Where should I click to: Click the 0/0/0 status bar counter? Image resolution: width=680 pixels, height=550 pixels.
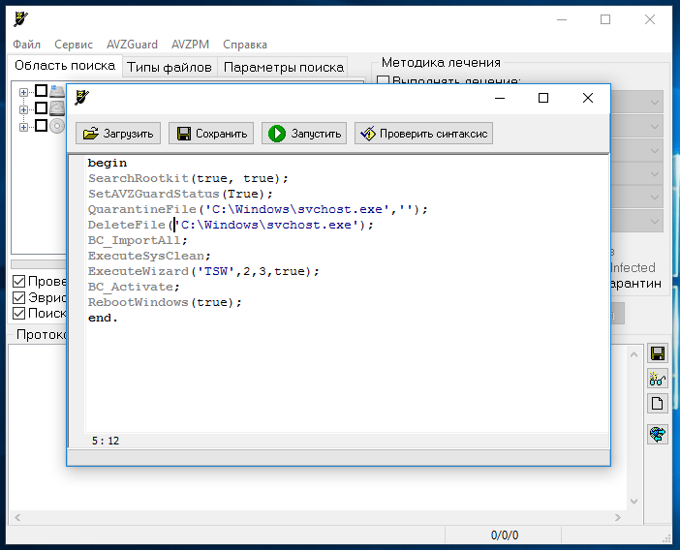505,535
